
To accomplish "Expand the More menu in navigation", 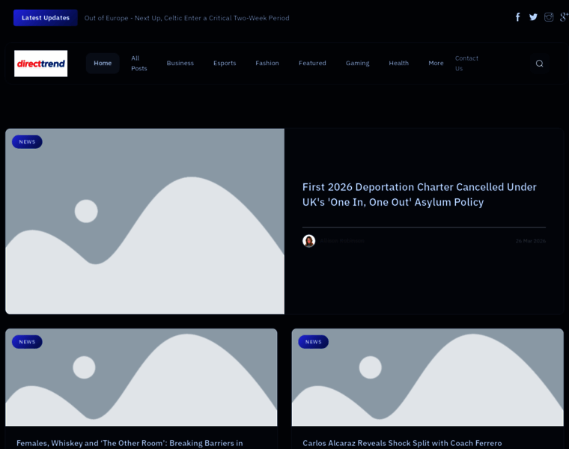I will point(436,64).
